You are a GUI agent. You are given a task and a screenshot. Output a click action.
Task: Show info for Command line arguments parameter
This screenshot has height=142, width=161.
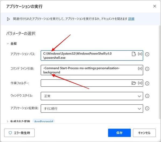[x=147, y=69]
